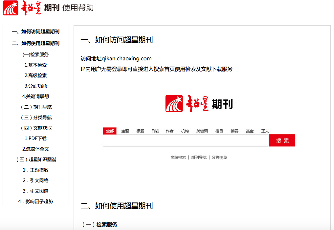Screen dimensions: 334x230
Task: Switch to the 机构 search tab
Action: click(185, 131)
